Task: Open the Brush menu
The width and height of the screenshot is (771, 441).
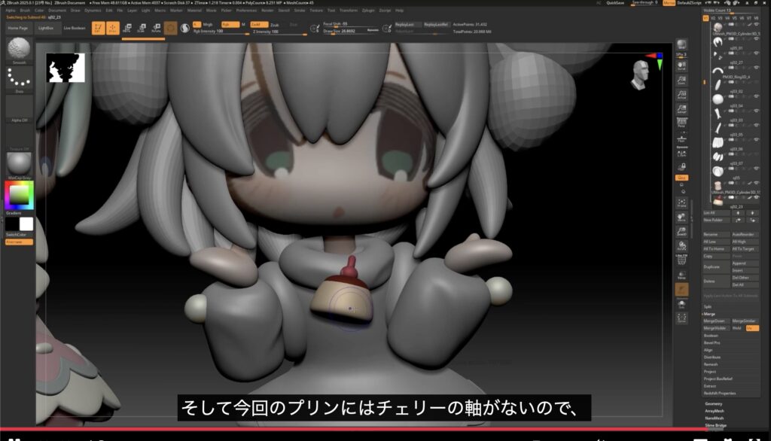Action: tap(25, 11)
